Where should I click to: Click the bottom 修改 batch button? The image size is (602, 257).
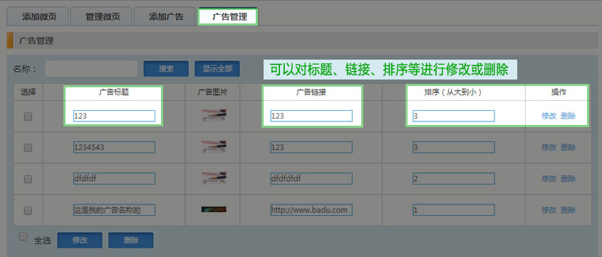(x=80, y=240)
